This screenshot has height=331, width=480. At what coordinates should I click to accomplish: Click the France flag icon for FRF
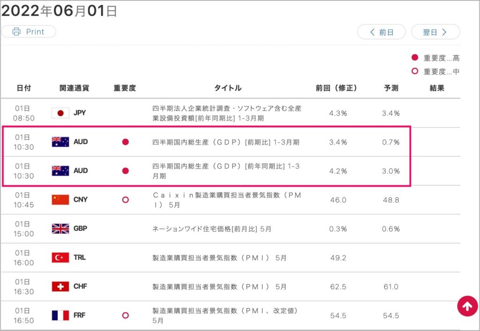point(60,315)
